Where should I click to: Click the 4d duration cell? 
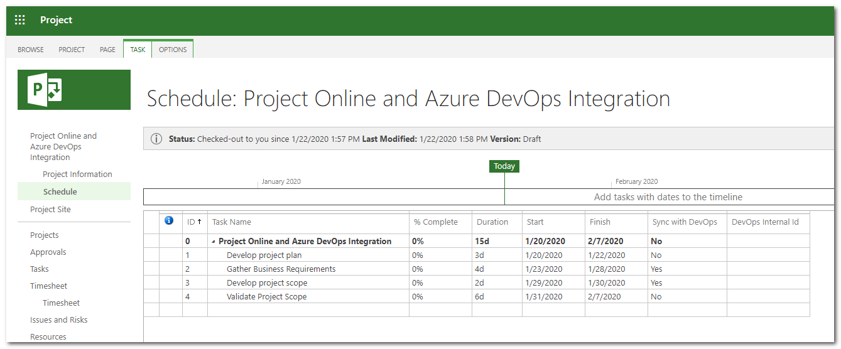[x=497, y=269]
